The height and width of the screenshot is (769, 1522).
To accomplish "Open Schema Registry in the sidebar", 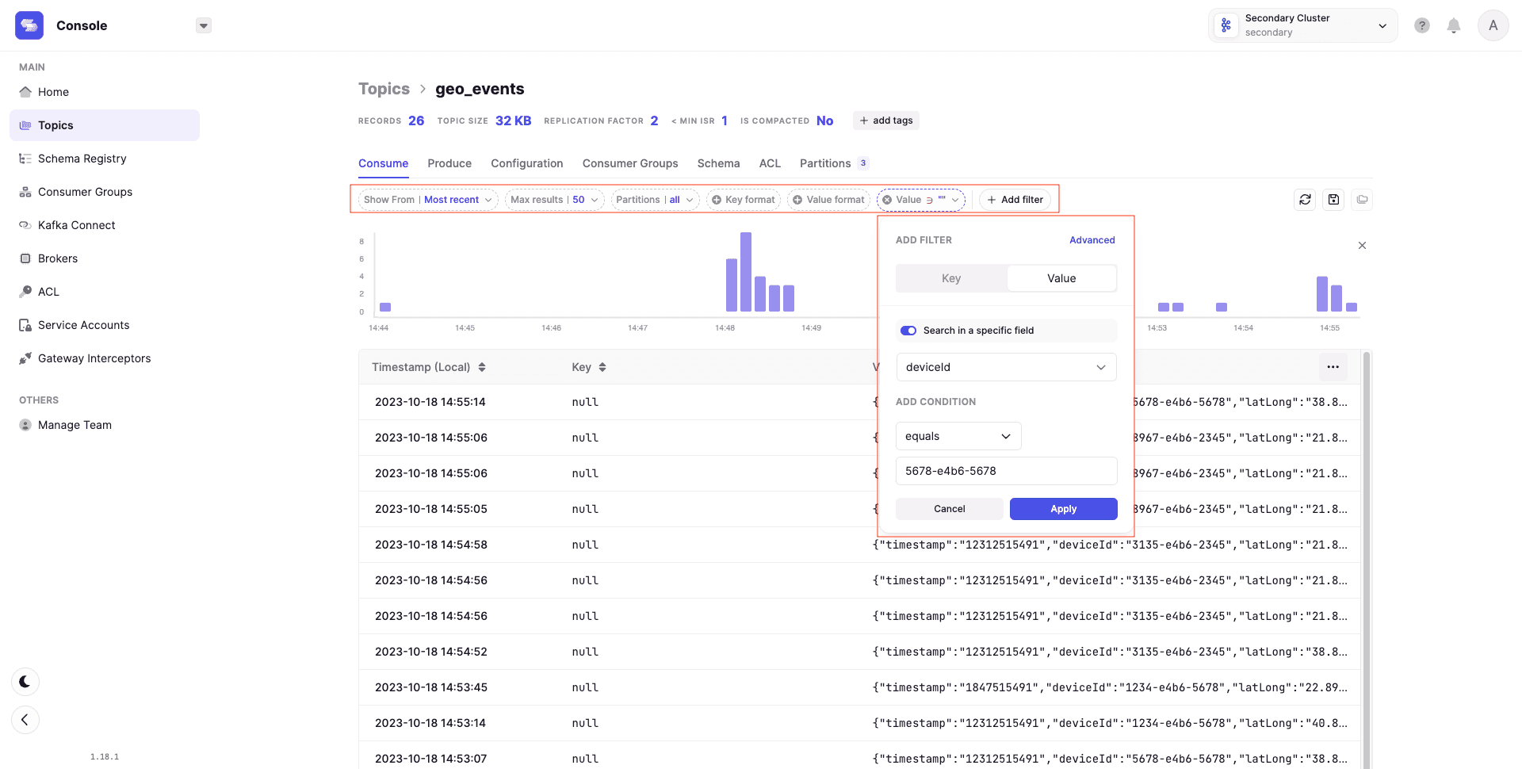I will click(82, 159).
